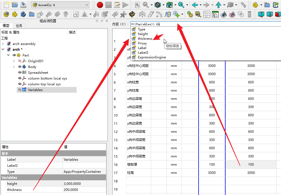This screenshot has width=281, height=195.
Task: Click the solve assembly gears icon
Action: click(190, 14)
